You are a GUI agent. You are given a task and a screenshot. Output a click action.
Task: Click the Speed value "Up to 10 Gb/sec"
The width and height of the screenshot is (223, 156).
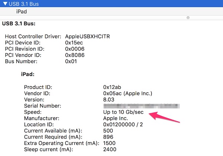pyautogui.click(x=123, y=112)
